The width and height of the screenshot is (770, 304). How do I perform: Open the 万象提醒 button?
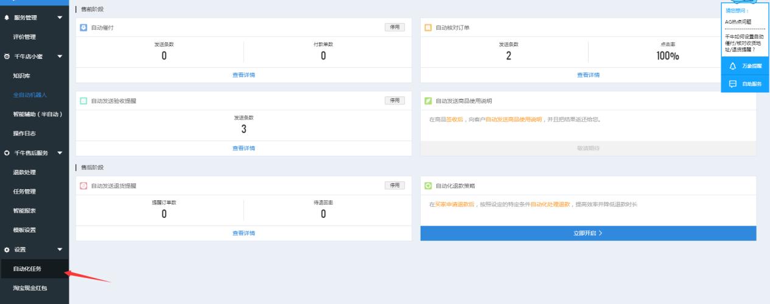(745, 66)
